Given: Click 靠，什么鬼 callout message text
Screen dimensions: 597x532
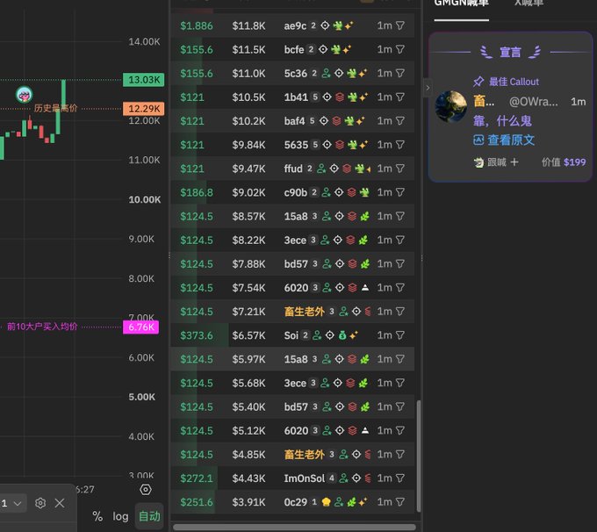Looking at the screenshot, I should click(502, 121).
